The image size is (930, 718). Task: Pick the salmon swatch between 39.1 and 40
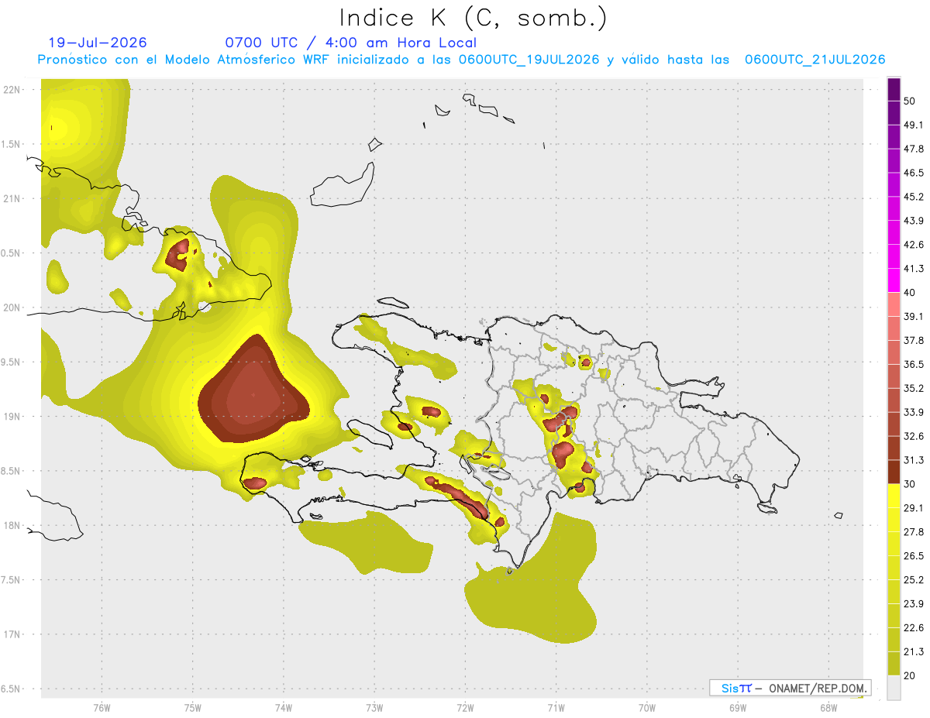click(x=894, y=304)
